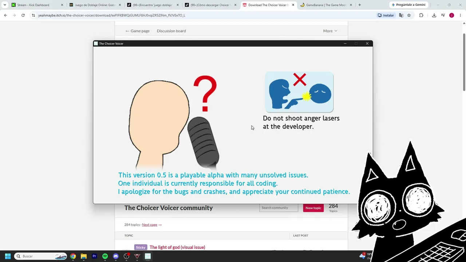Open Adobe Premiere Pro from the taskbar

pyautogui.click(x=94, y=256)
